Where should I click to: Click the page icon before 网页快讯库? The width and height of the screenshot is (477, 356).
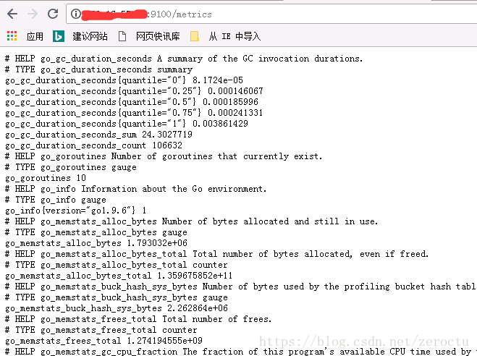[122, 36]
